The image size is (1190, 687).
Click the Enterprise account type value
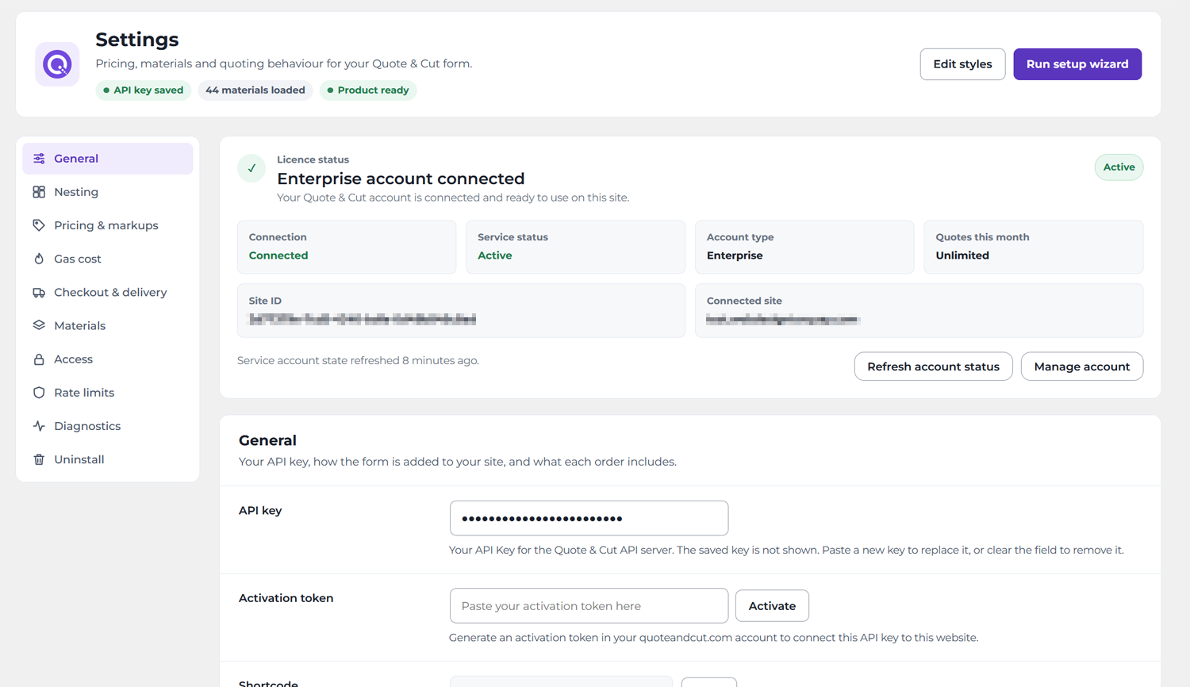[x=735, y=255]
